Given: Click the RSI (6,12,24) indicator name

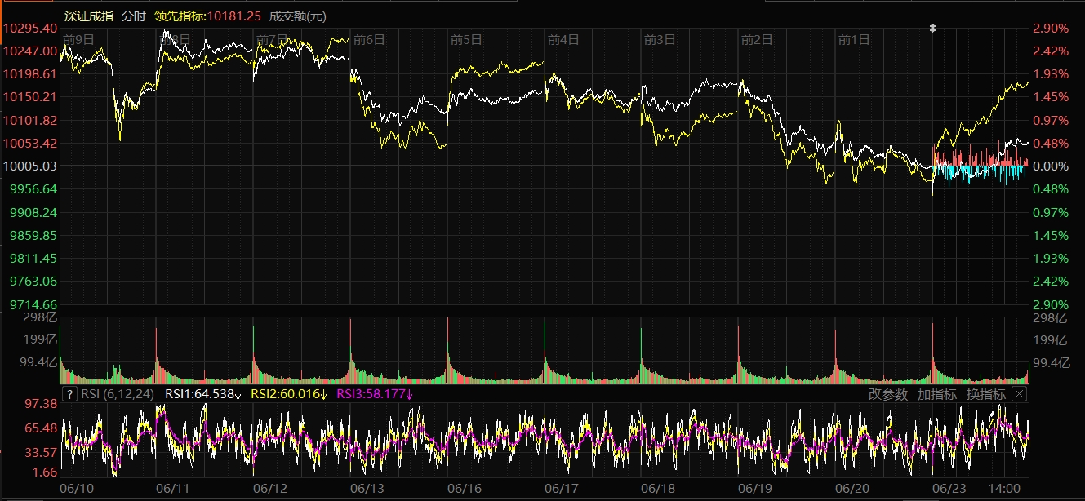Looking at the screenshot, I should 118,394.
